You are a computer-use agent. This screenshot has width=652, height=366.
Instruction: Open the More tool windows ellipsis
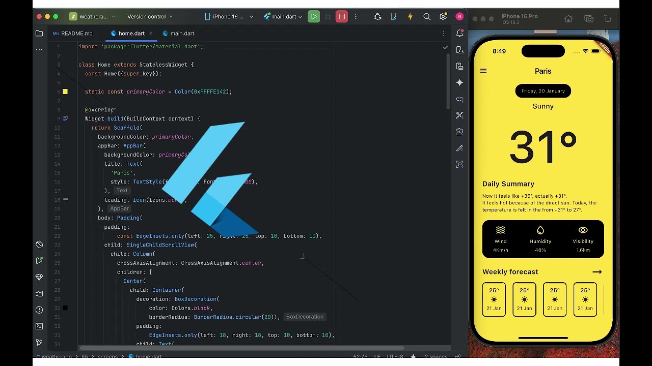39,50
